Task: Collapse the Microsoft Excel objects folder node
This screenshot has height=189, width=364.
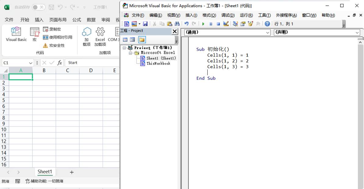Action: 130,53
